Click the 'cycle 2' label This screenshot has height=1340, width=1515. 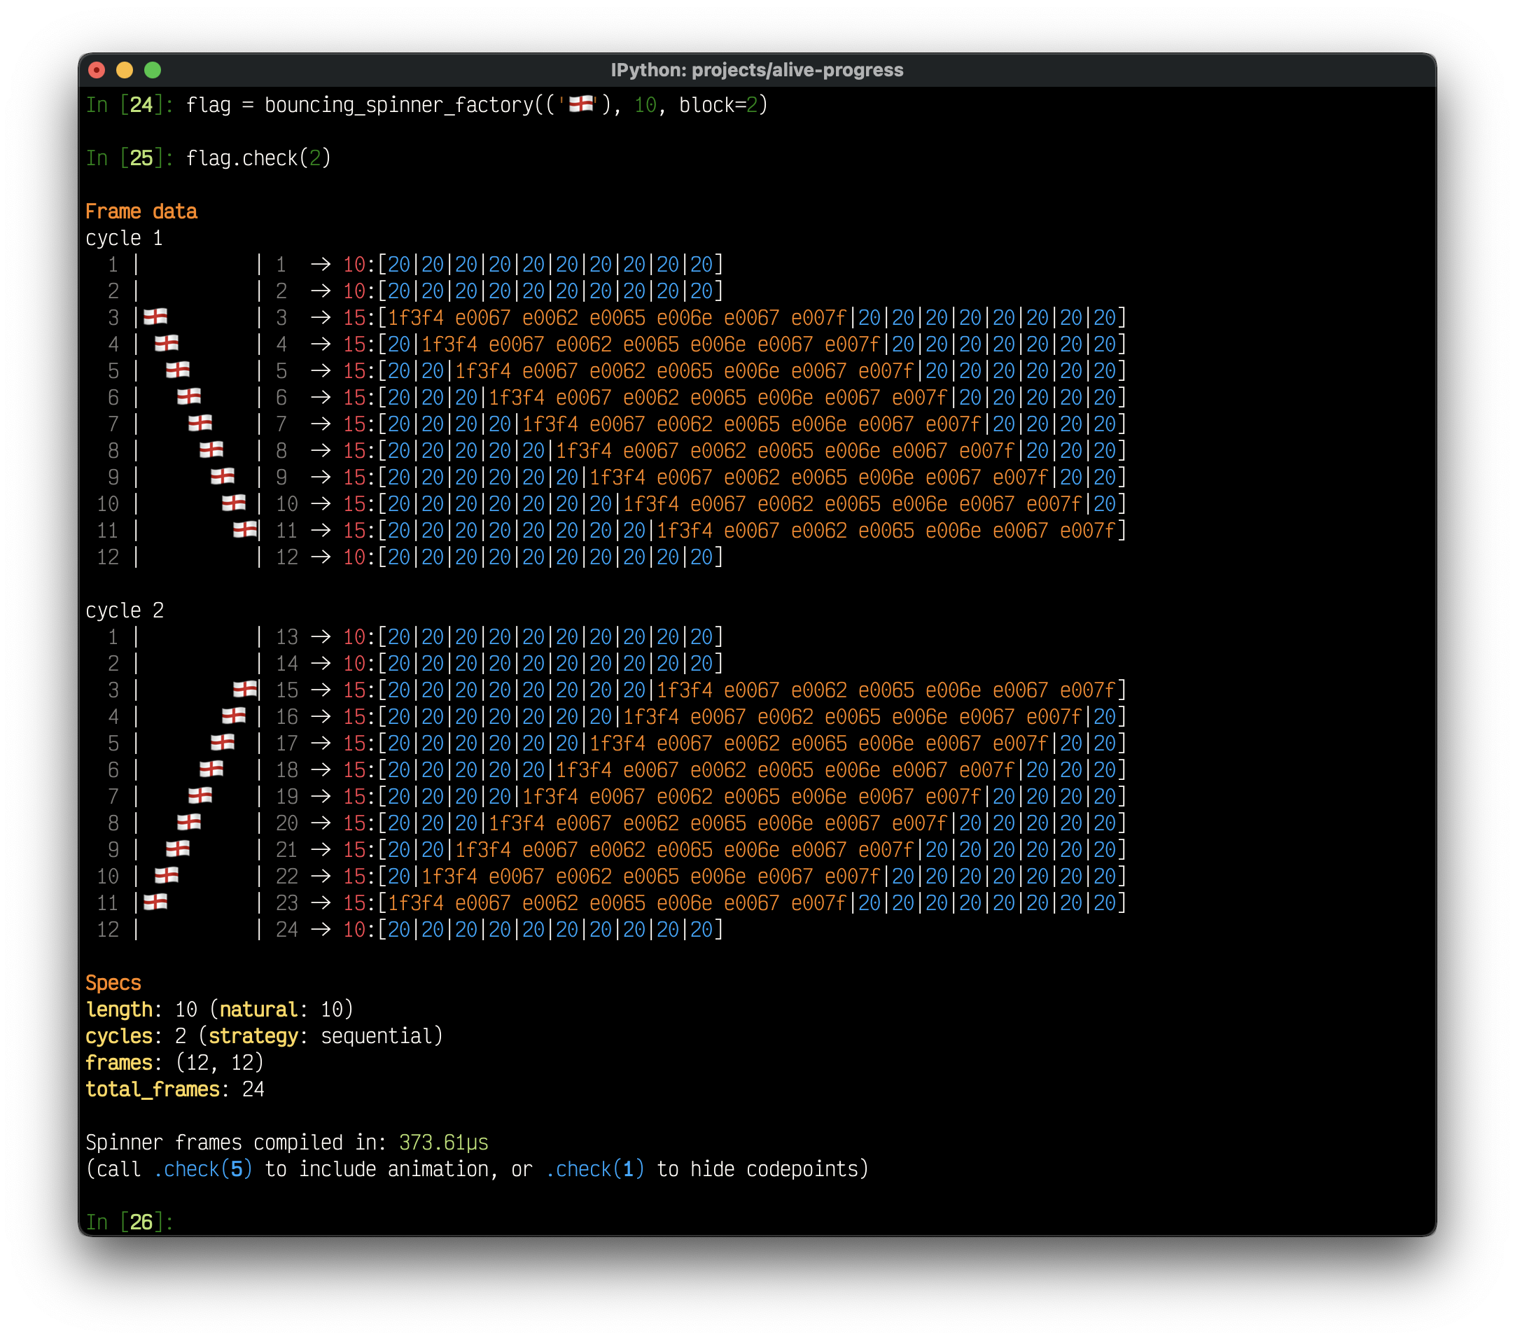coord(124,610)
